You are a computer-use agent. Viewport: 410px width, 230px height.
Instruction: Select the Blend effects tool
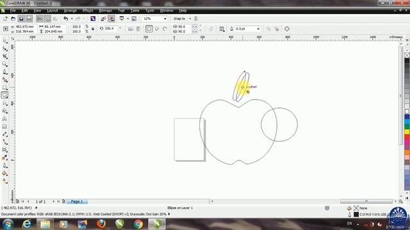tap(4, 149)
